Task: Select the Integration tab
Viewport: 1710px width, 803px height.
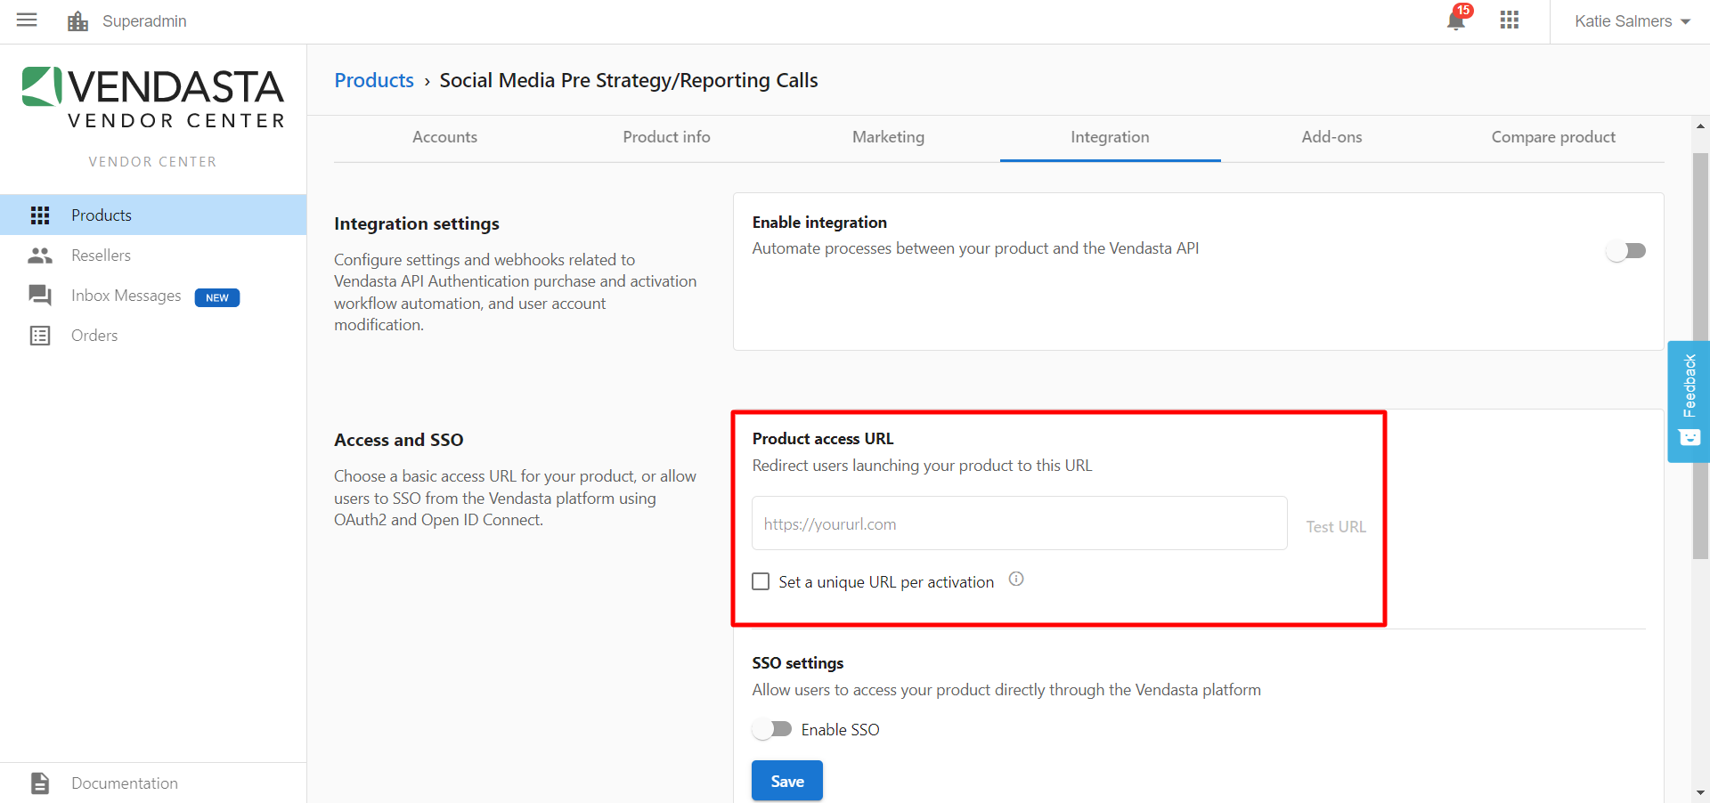Action: coord(1110,137)
